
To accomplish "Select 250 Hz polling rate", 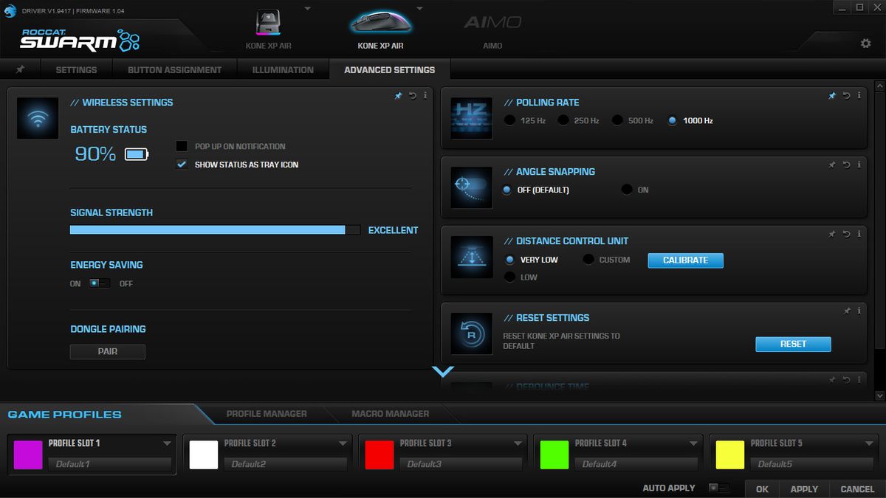I will point(563,120).
